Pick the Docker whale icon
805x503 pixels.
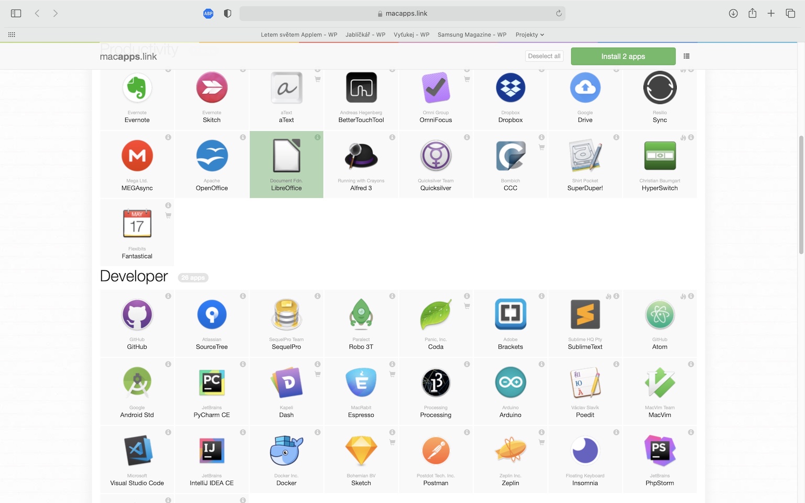286,451
